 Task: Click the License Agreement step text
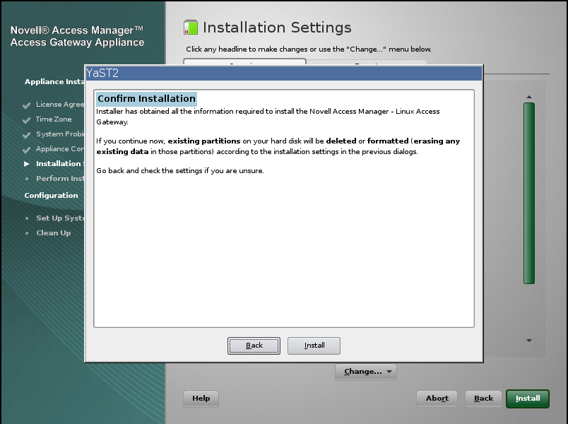(x=60, y=105)
